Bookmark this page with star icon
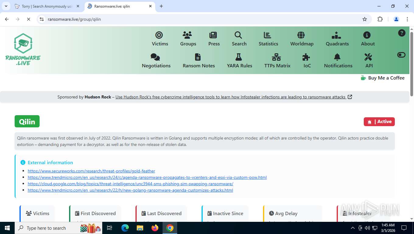The image size is (414, 234). pos(365,19)
